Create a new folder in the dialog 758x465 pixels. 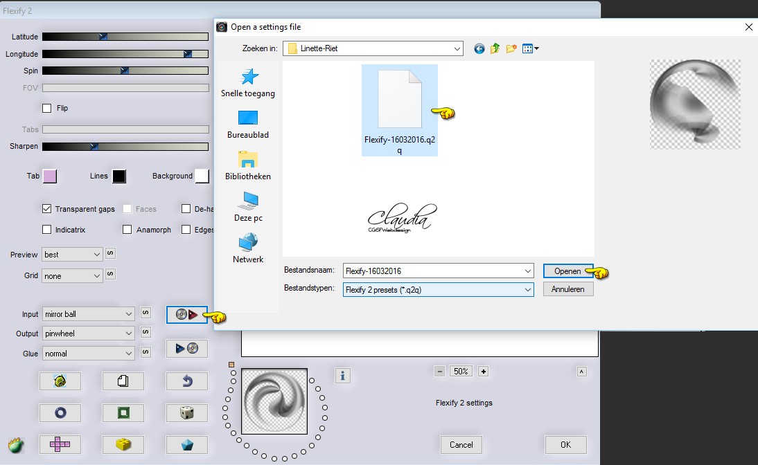(511, 48)
